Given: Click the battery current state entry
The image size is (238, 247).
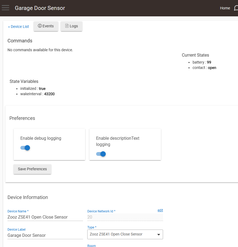Looking at the screenshot, I should click(202, 62).
